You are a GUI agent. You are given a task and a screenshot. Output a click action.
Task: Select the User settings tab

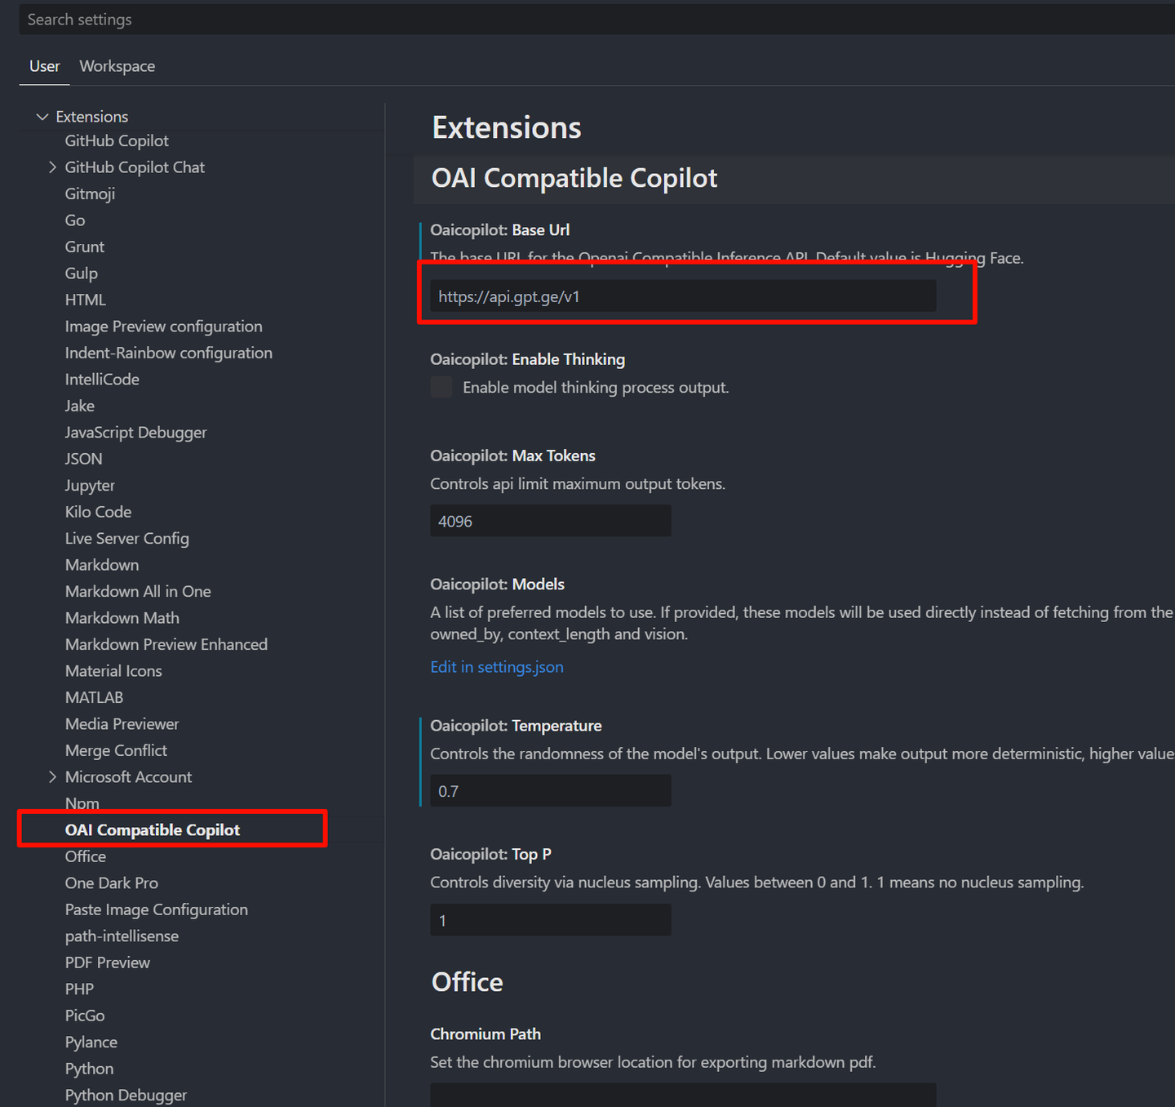44,66
